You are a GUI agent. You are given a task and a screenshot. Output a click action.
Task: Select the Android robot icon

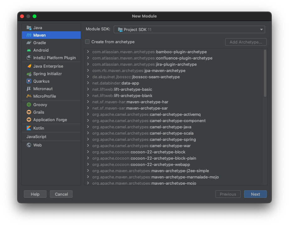coord(29,50)
